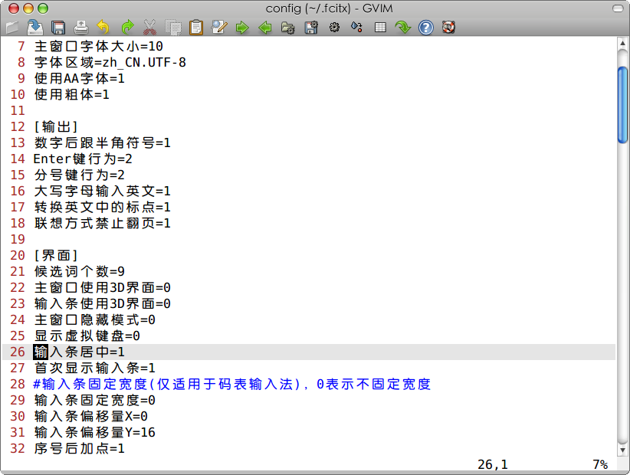Undo the last change
630x475 pixels.
[103, 28]
